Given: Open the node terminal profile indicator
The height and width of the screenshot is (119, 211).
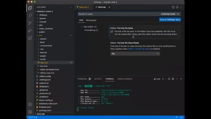Looking at the screenshot, I should (x=157, y=79).
